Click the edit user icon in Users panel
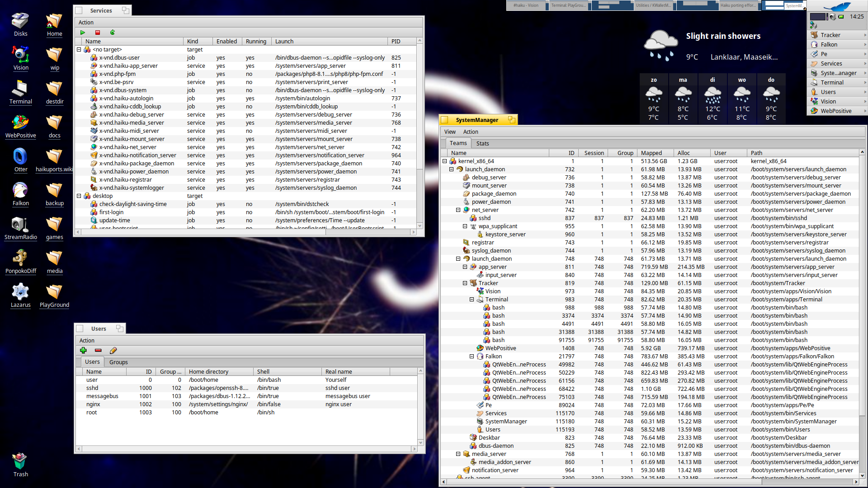The height and width of the screenshot is (488, 868). (x=113, y=351)
